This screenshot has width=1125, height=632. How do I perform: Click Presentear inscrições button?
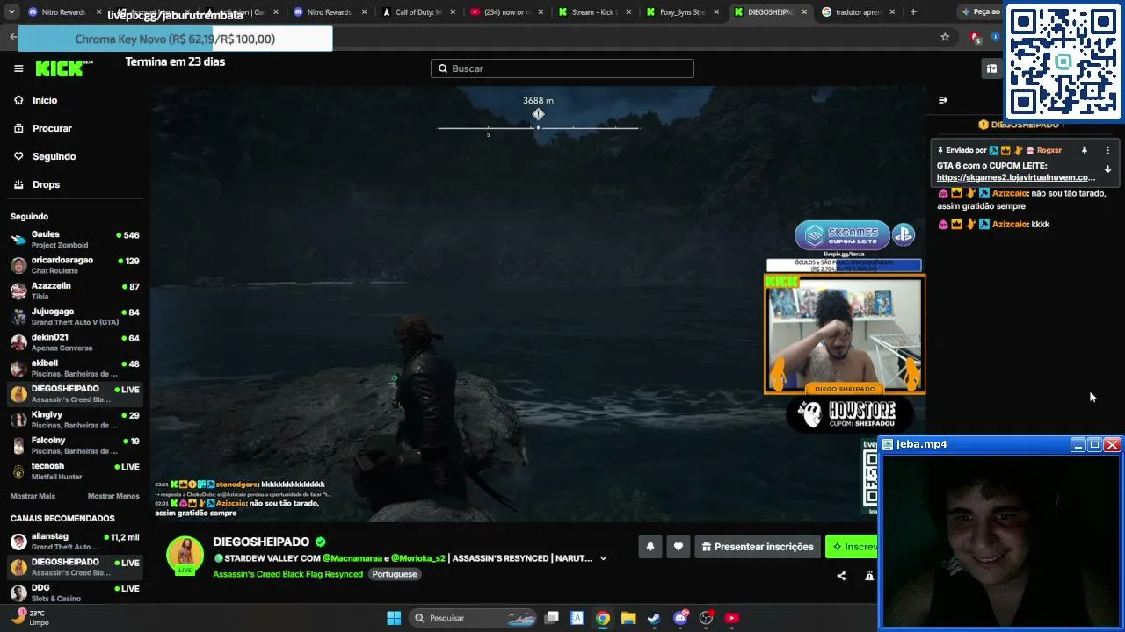758,547
